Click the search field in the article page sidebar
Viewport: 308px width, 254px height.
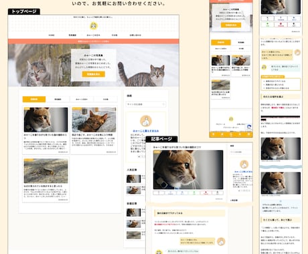(x=241, y=152)
